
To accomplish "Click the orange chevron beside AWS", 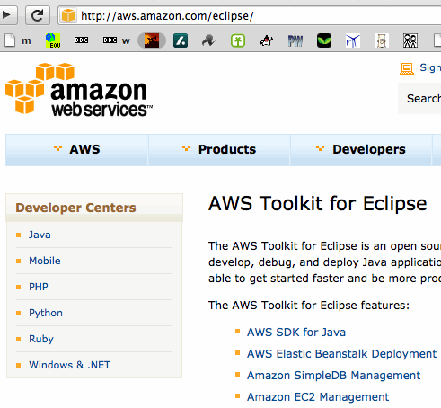I will (x=57, y=148).
